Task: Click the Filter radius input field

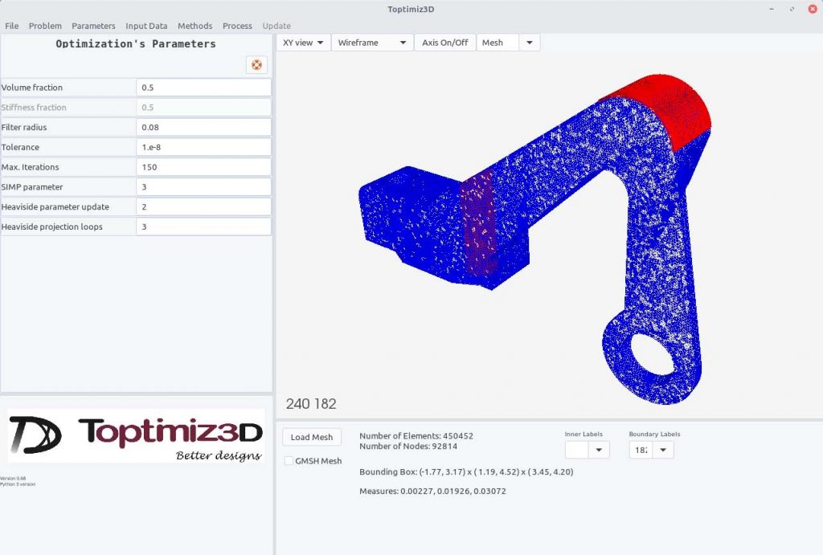Action: pyautogui.click(x=203, y=128)
